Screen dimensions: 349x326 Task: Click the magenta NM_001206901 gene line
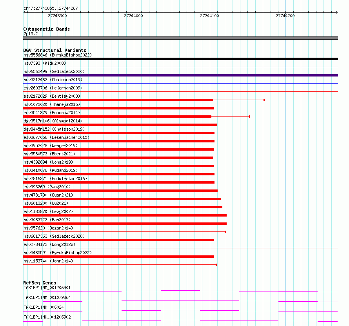coord(180,291)
